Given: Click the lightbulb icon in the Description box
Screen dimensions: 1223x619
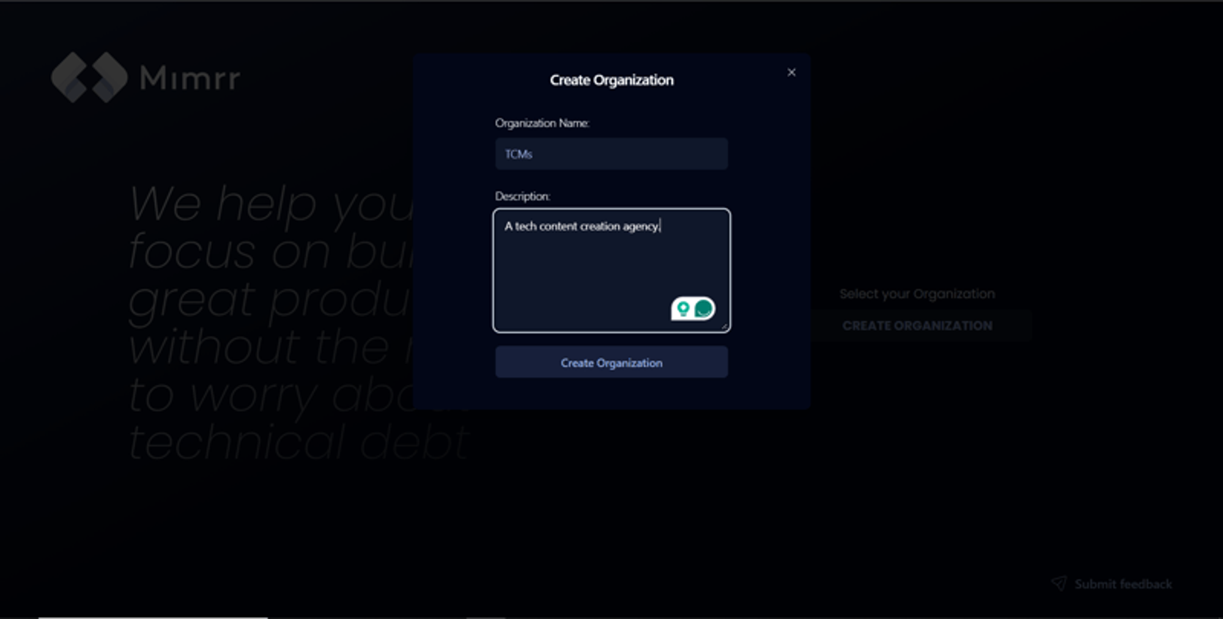Looking at the screenshot, I should click(682, 309).
